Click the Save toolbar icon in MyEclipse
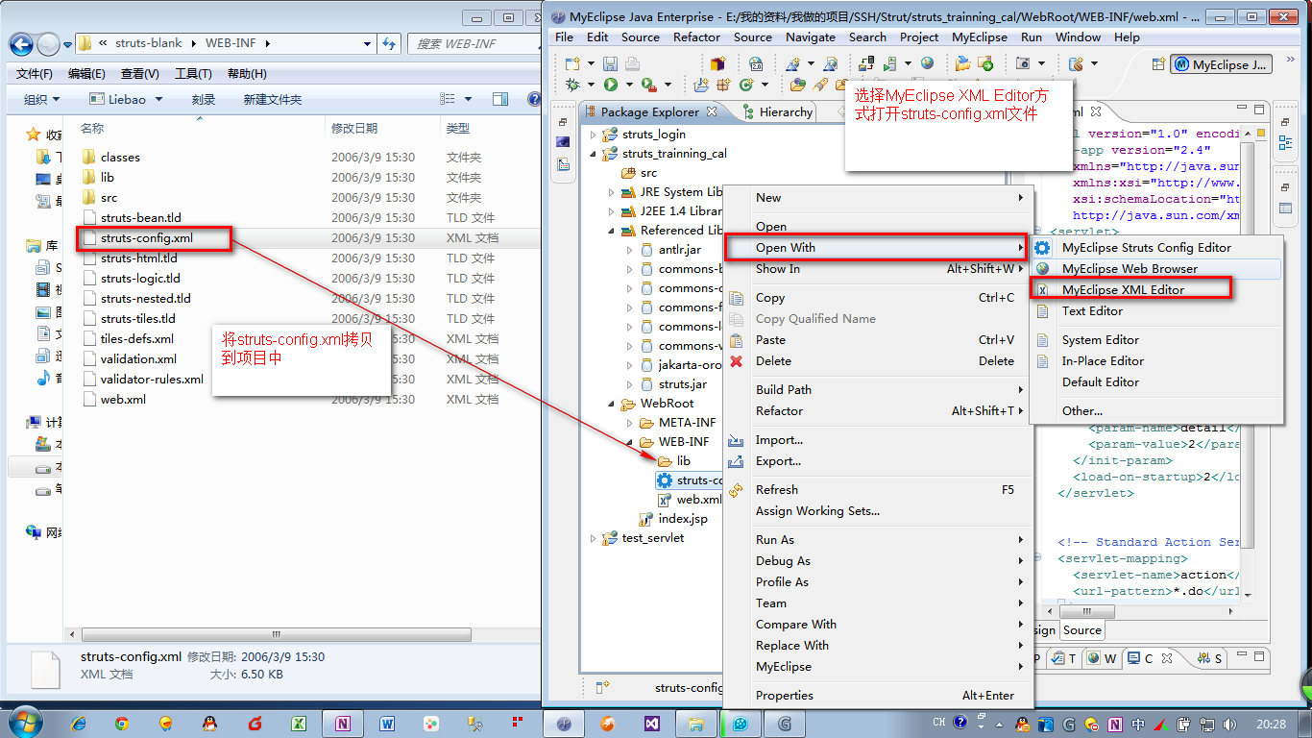Image resolution: width=1312 pixels, height=738 pixels. 612,63
